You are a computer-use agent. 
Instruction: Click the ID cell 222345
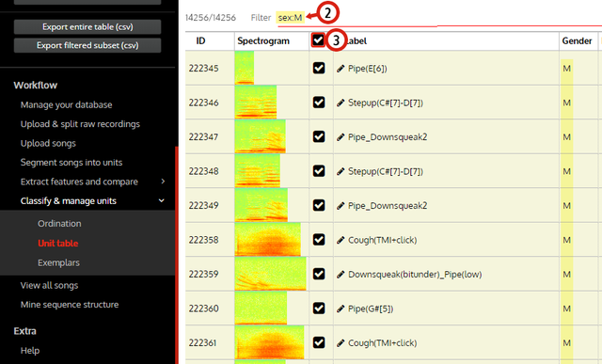[x=203, y=69]
